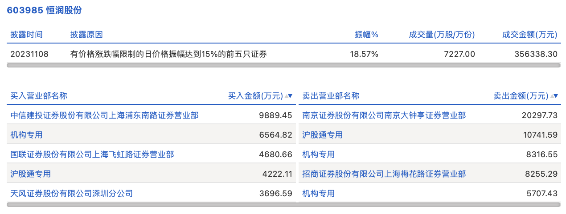
Task: Click the 买入金额(万元) column header
Action: (x=255, y=96)
